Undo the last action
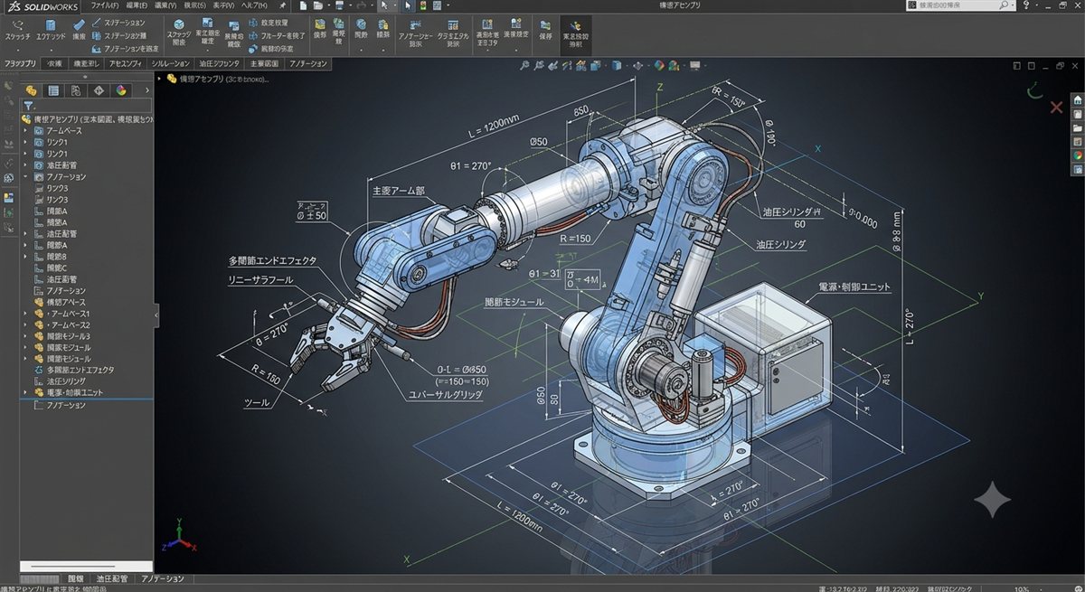 (362, 5)
